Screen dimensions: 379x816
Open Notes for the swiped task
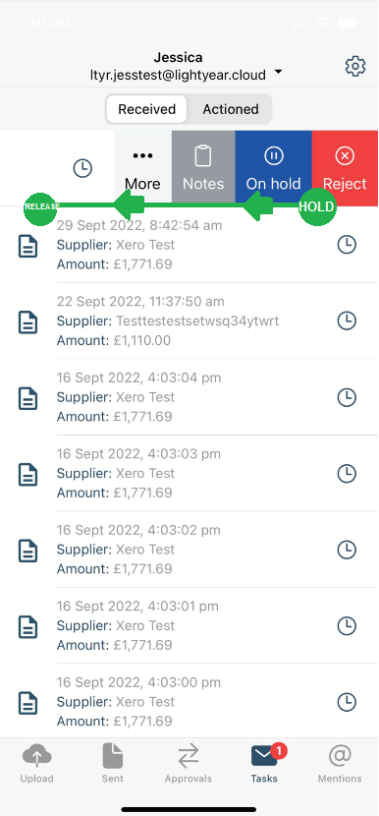[x=203, y=168]
